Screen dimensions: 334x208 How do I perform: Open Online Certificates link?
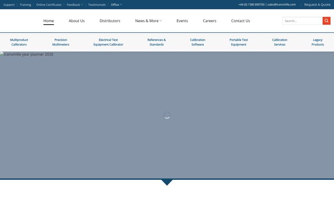coord(49,5)
